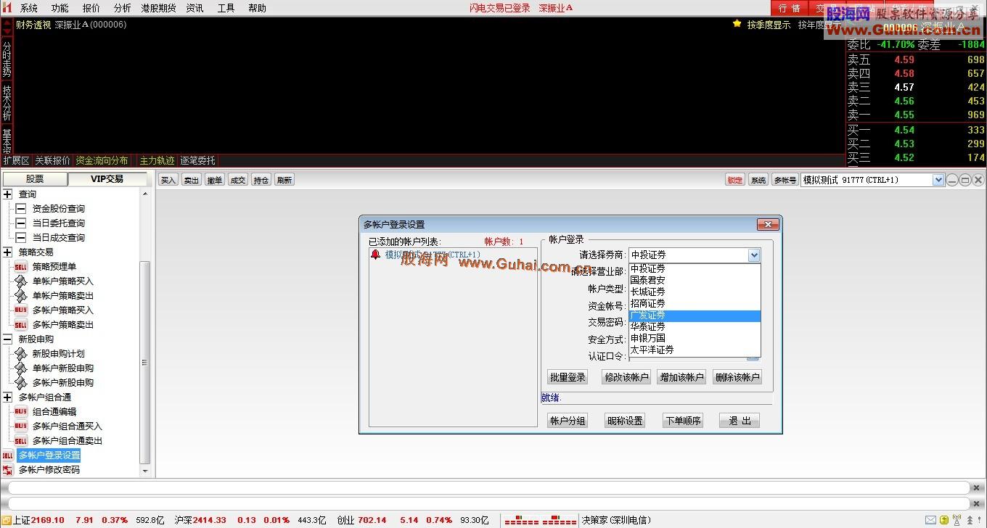This screenshot has width=987, height=528.
Task: Click the 昵称设置 button
Action: click(625, 421)
